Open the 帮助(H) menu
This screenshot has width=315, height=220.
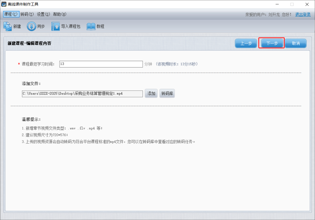[x=60, y=14]
